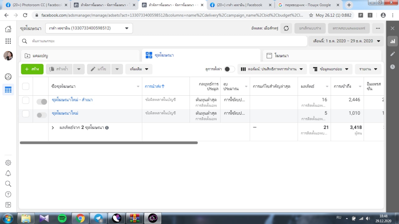Click the สร้างซ้ำ duplicate button

(x=59, y=69)
